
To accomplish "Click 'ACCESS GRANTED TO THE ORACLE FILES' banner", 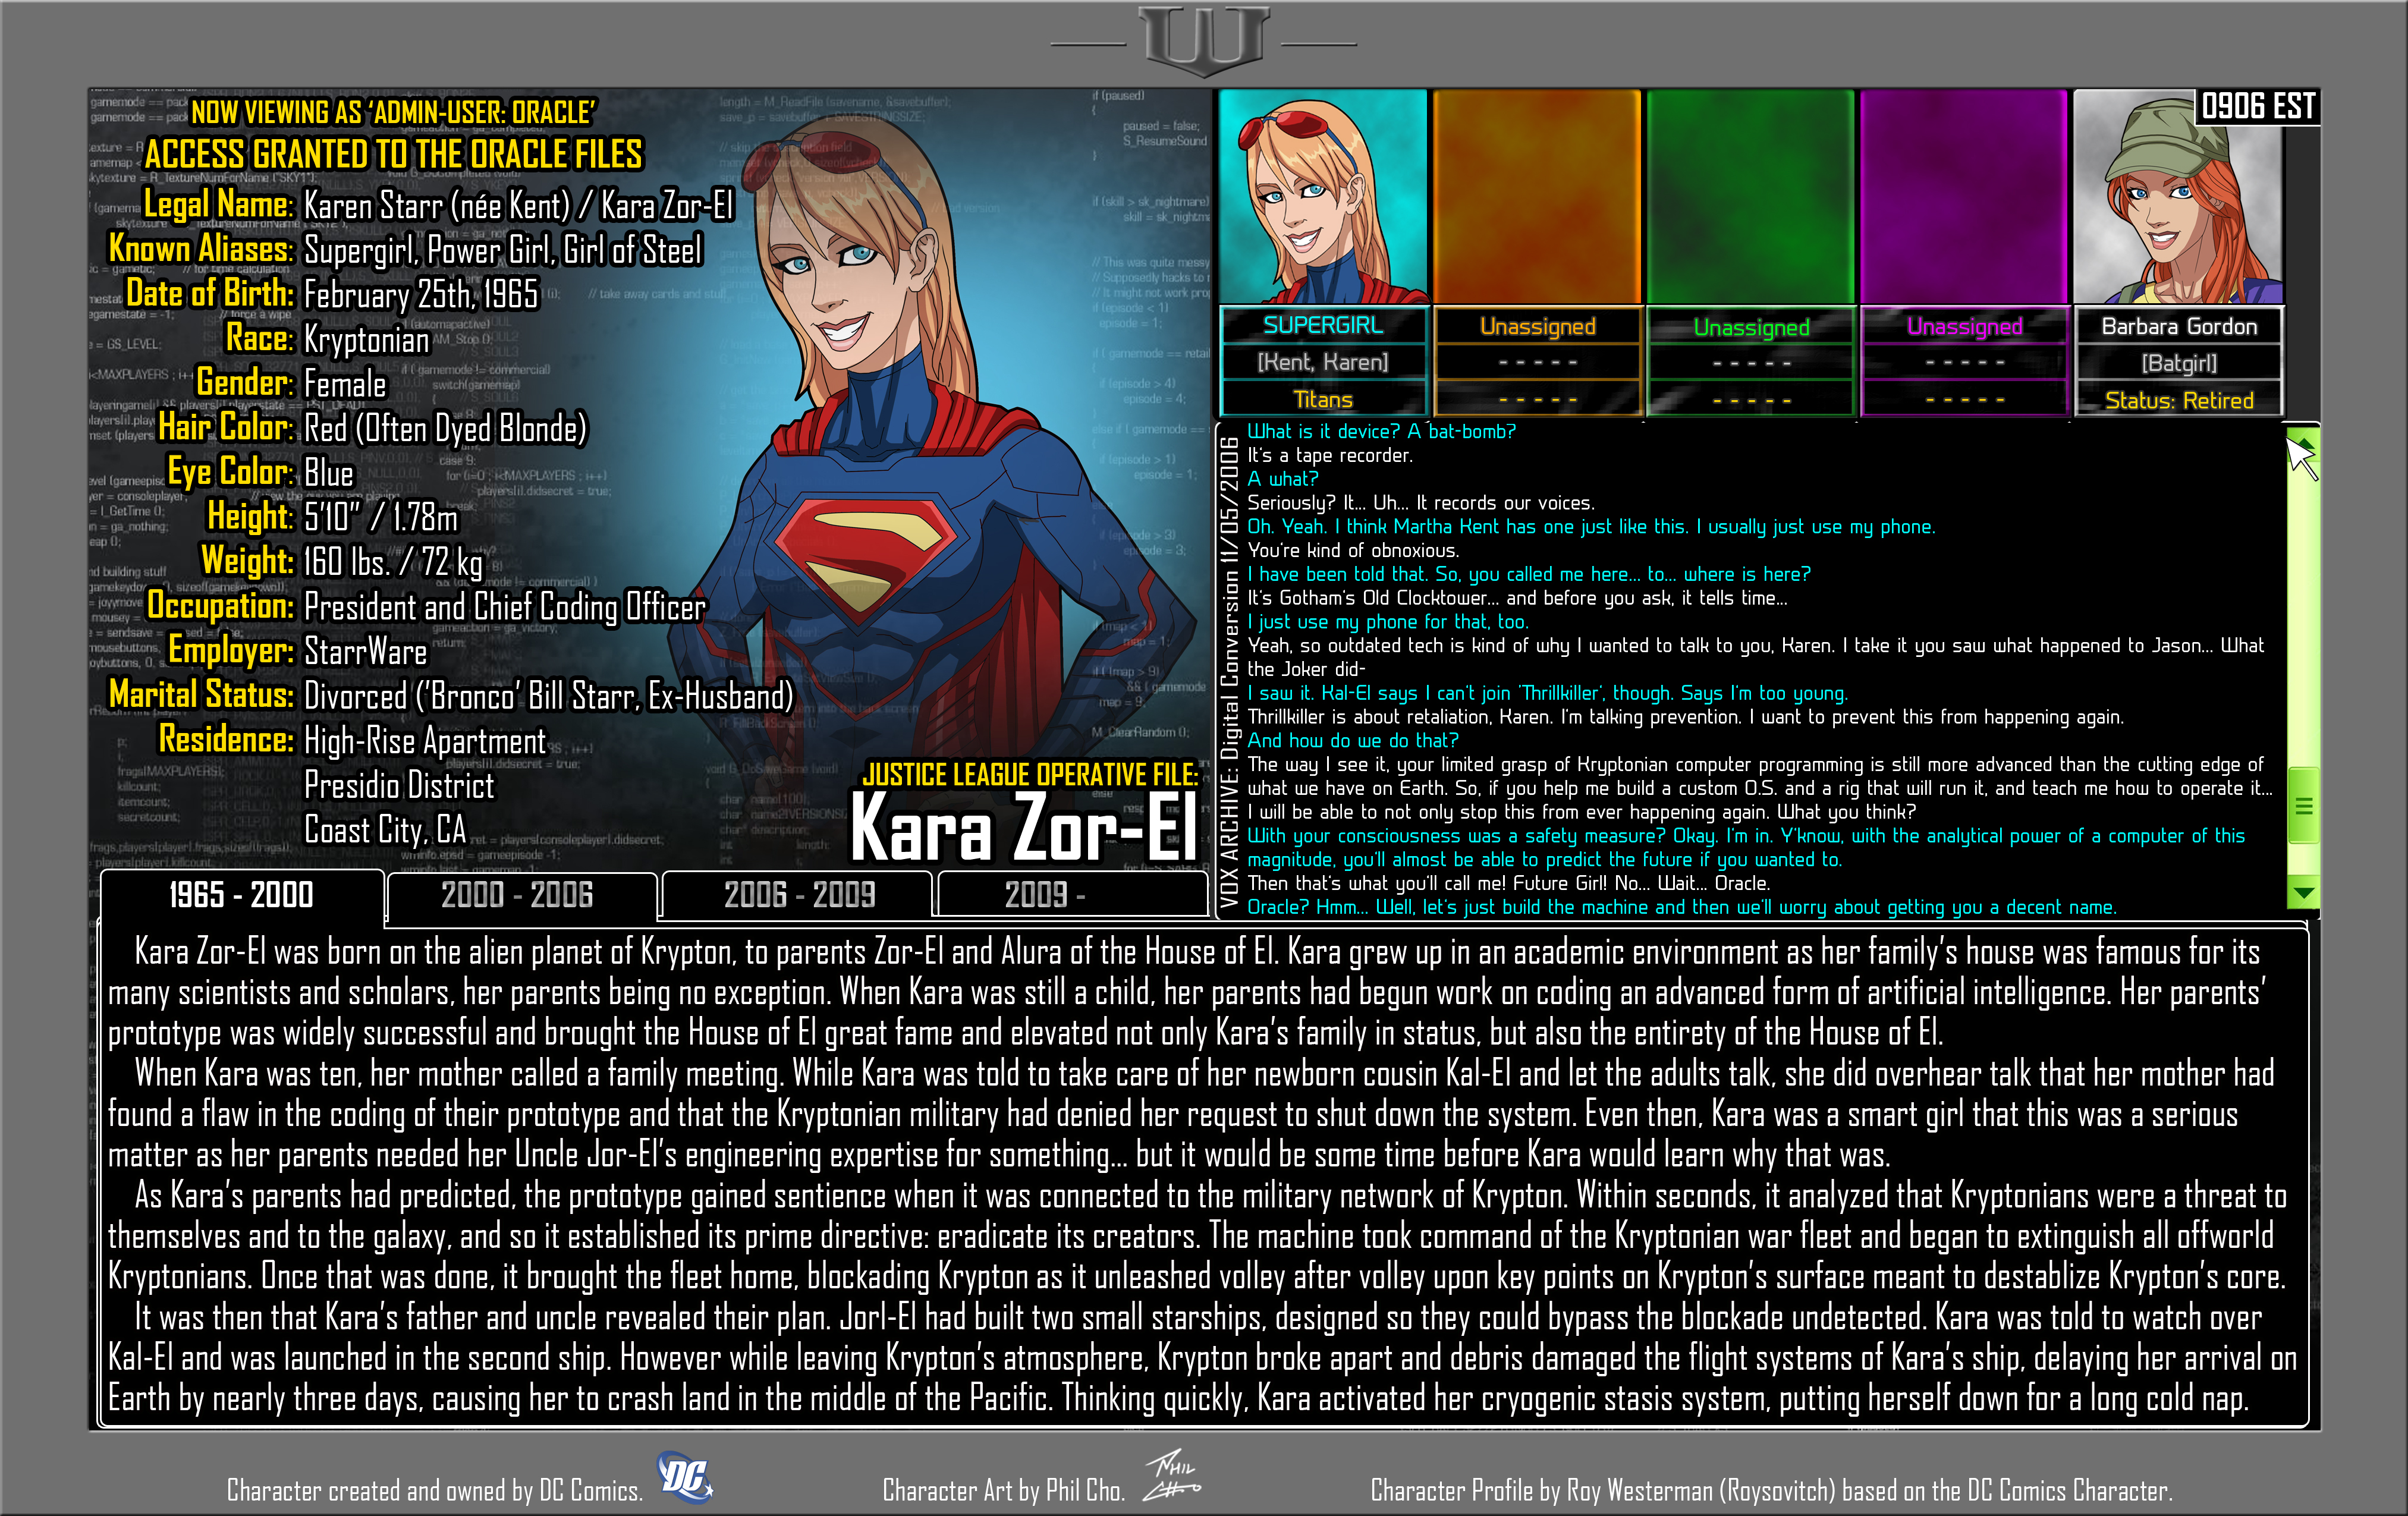I will coord(394,154).
